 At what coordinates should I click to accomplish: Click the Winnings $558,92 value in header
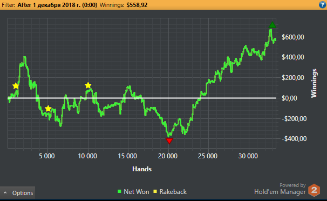137,5
